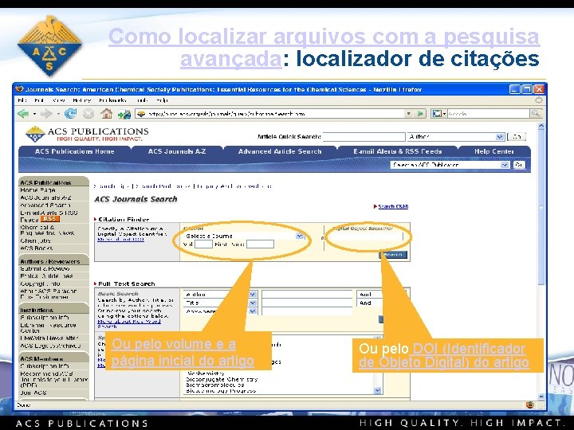Click the Google search box
The image size is (574, 430).
tap(489, 114)
